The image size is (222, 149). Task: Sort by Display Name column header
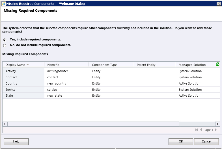[x=15, y=65]
